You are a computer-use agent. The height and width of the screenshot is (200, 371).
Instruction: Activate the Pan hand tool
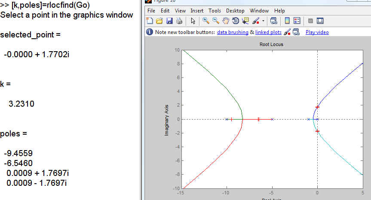225,21
